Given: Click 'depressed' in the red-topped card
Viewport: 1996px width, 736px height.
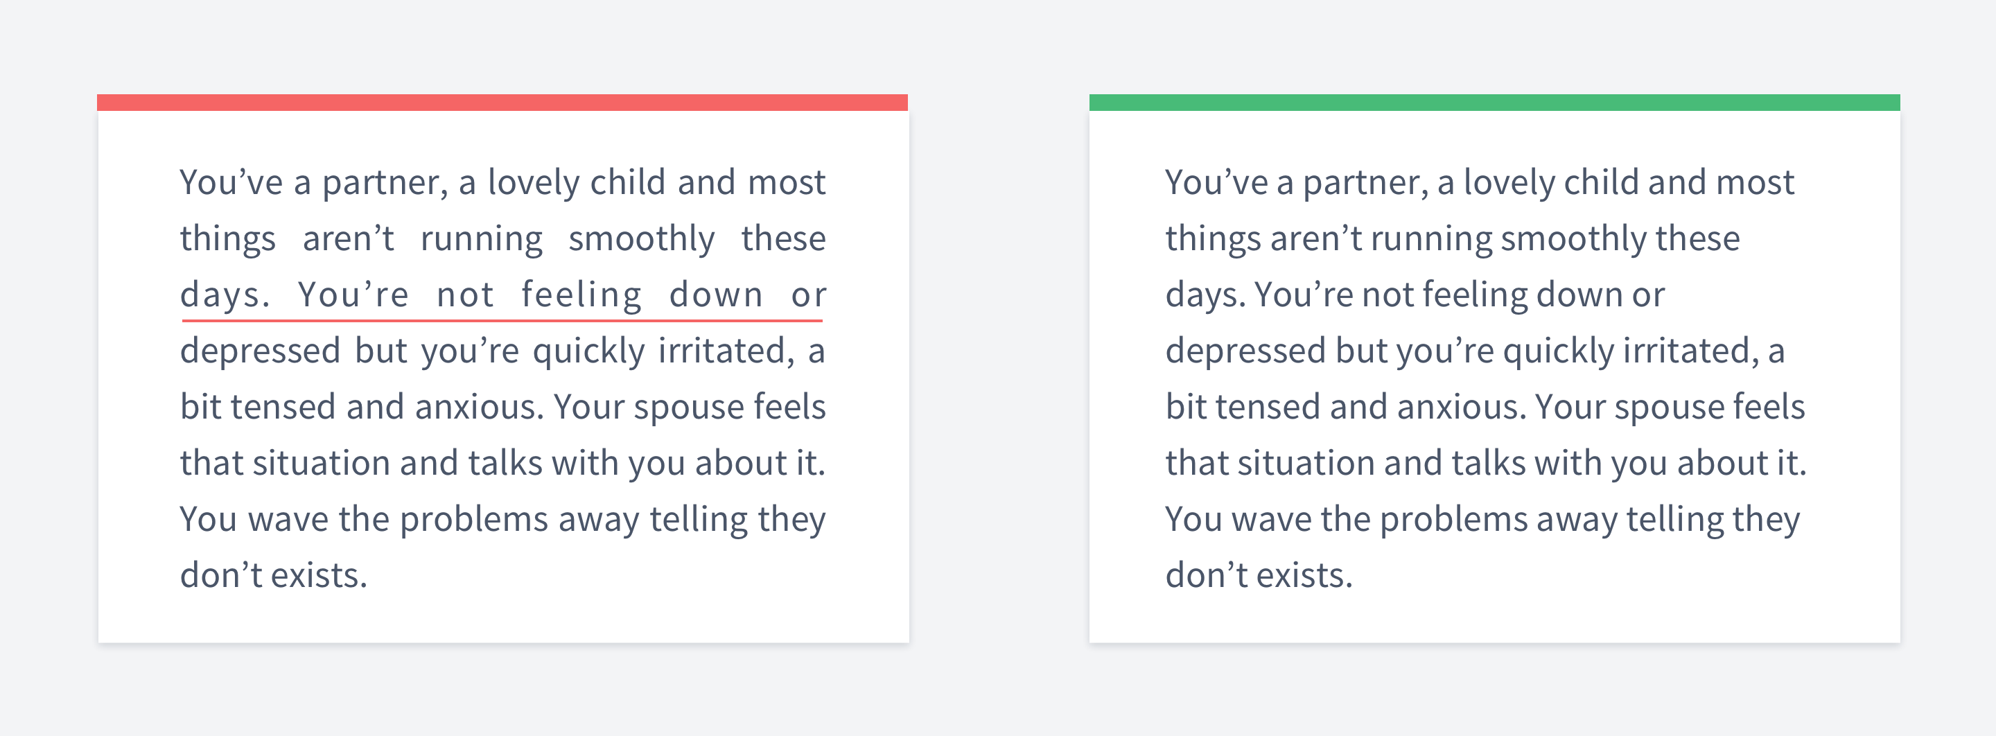Looking at the screenshot, I should click(x=260, y=351).
